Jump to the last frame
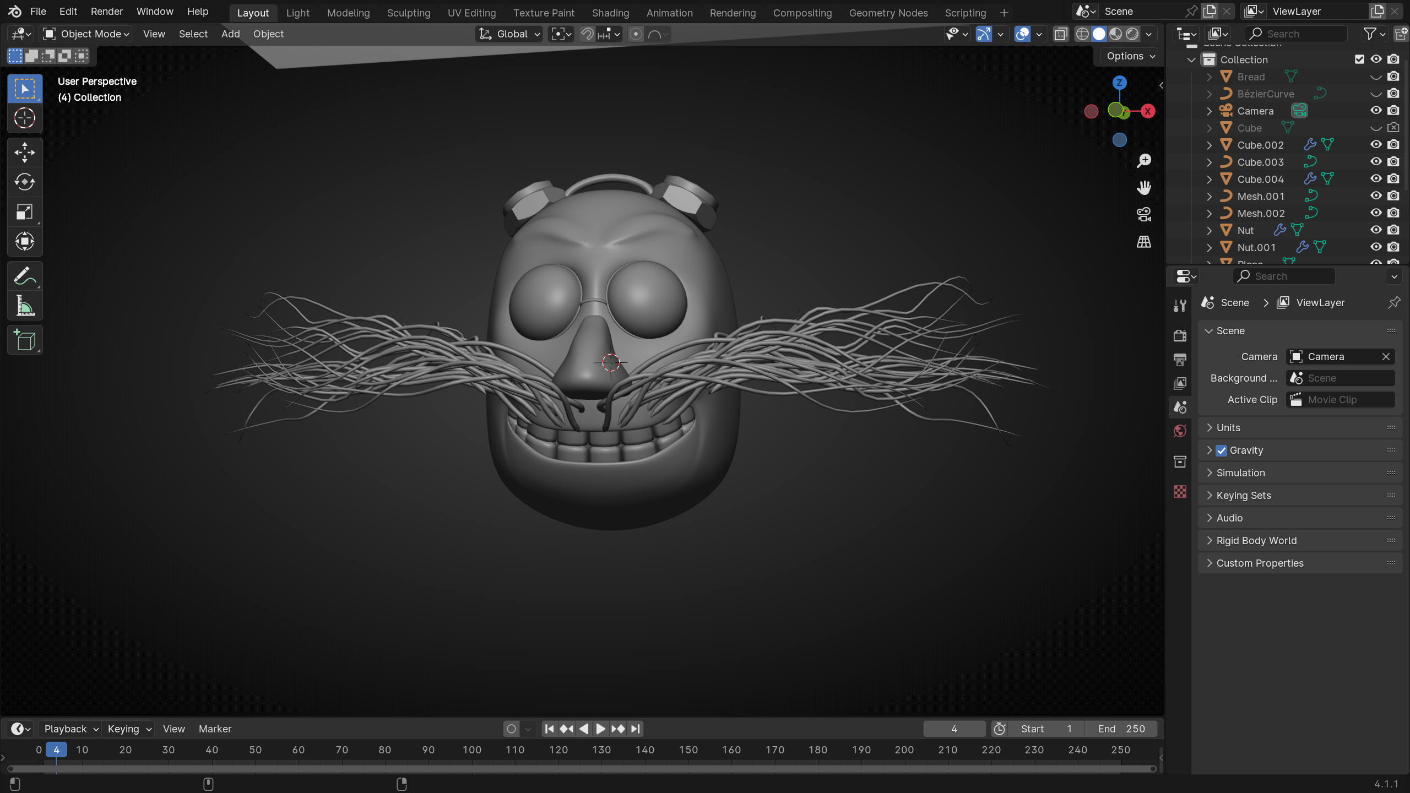 click(x=635, y=729)
